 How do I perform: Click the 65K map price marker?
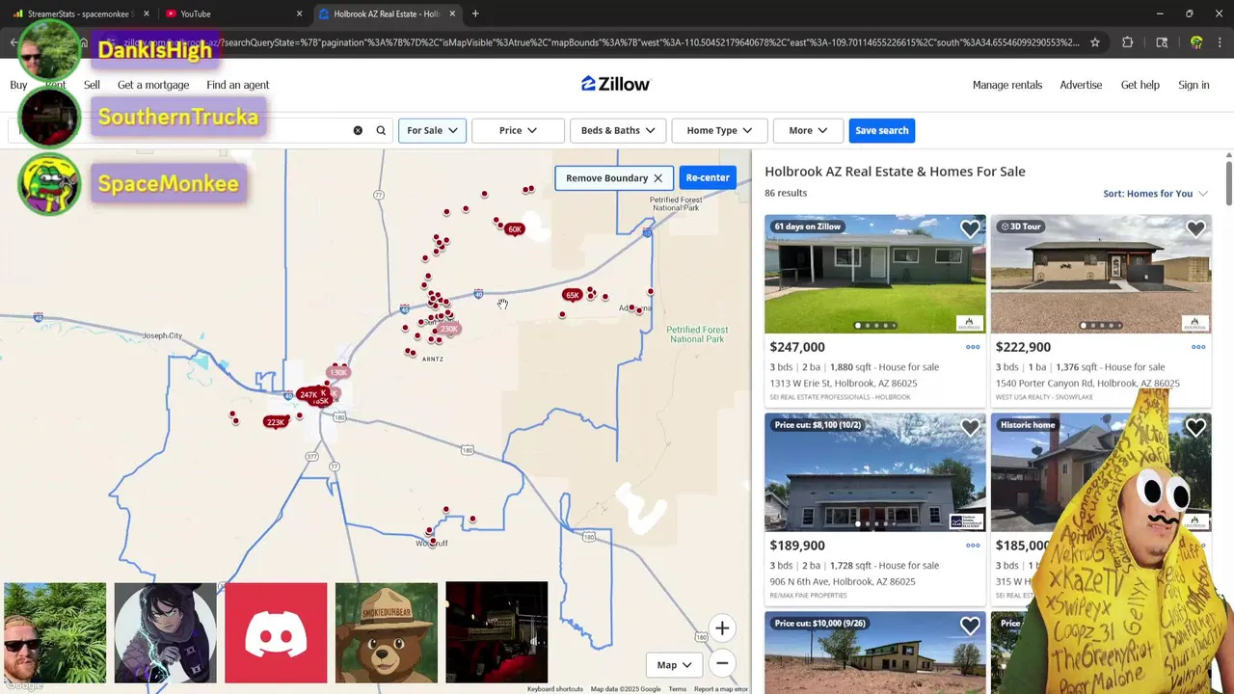click(572, 295)
